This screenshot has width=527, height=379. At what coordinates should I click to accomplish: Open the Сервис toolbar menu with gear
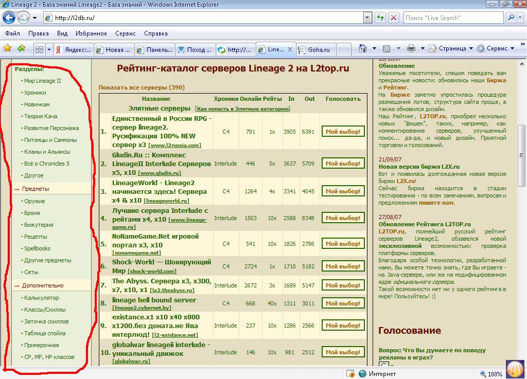click(496, 49)
